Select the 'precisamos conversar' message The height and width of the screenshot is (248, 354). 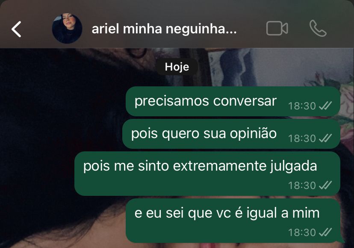(233, 101)
